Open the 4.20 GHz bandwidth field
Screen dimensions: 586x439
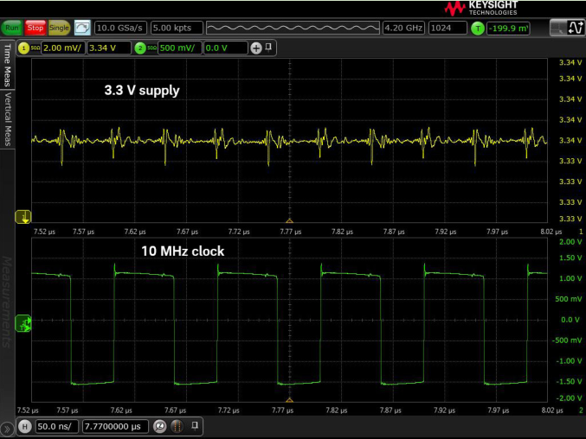pos(403,28)
